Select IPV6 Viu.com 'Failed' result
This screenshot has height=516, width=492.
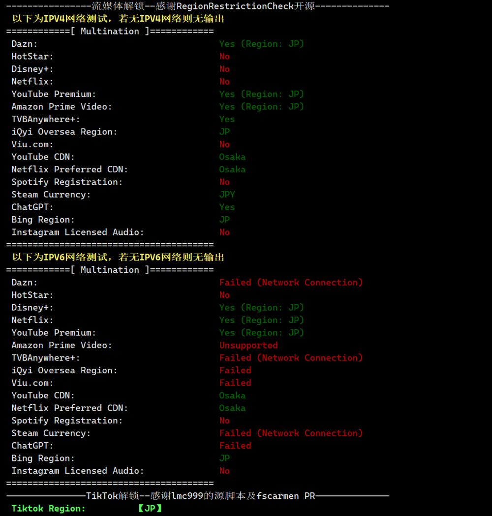[x=235, y=383]
